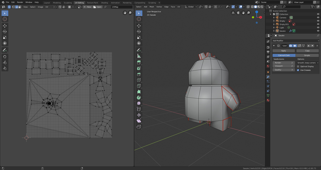The image size is (321, 170).
Task: Click the viewport zoom magnifier icon
Action: coord(248,13)
